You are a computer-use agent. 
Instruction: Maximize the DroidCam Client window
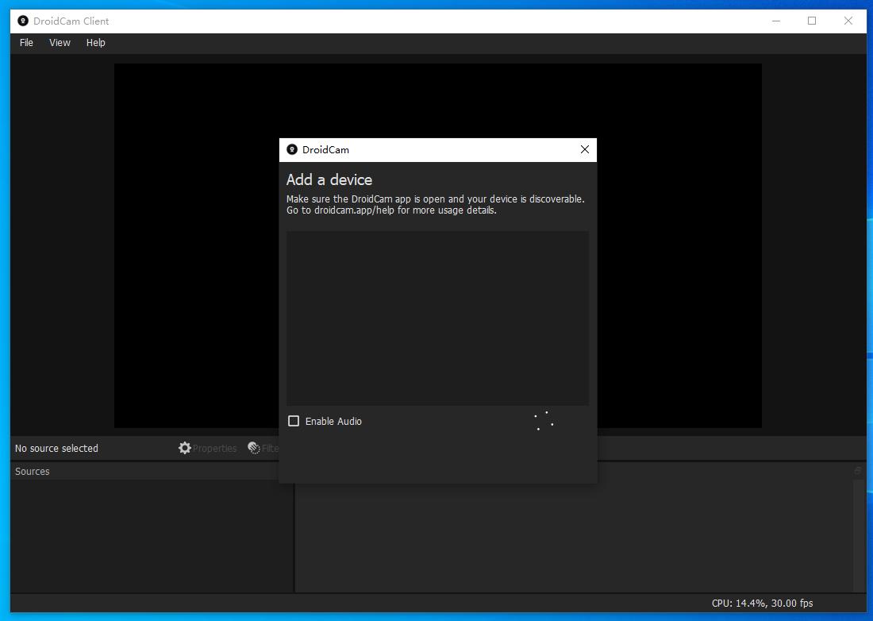pyautogui.click(x=812, y=21)
